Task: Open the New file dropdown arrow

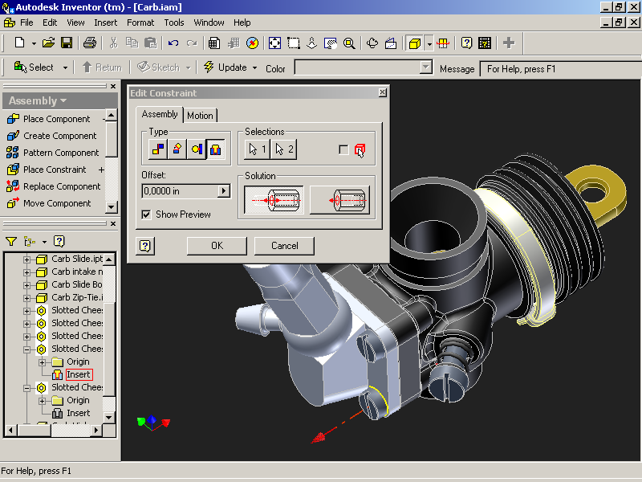Action: point(34,43)
